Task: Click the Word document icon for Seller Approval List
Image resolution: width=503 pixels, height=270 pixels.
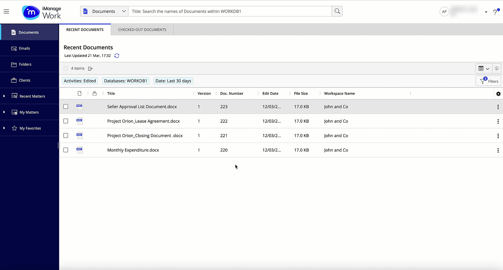Action: pyautogui.click(x=79, y=107)
